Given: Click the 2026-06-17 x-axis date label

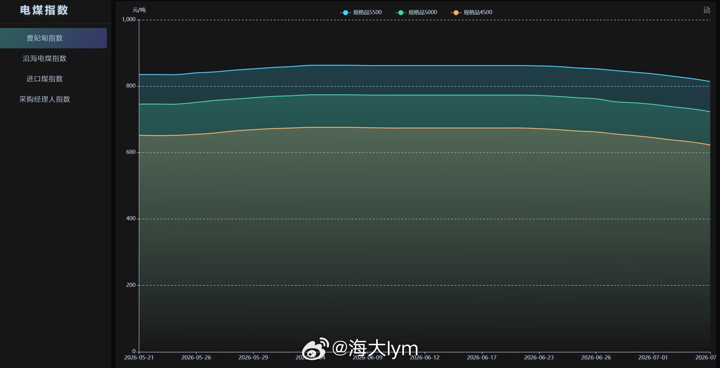Looking at the screenshot, I should coord(482,357).
